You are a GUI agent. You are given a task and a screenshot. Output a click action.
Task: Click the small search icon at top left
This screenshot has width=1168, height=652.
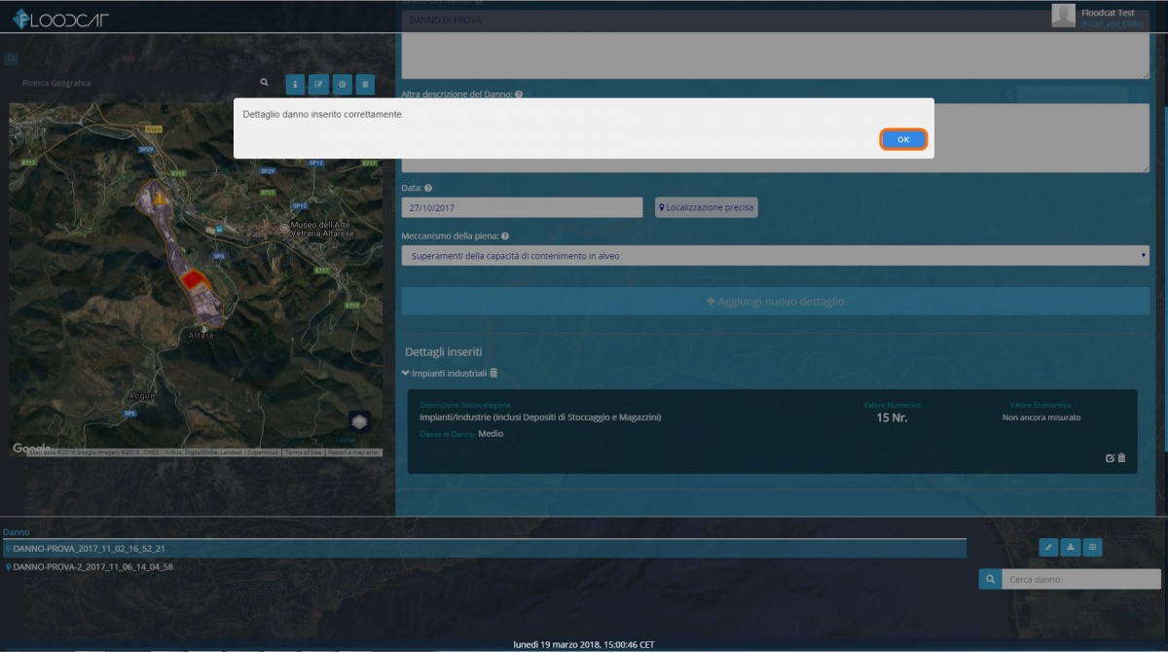pos(11,58)
